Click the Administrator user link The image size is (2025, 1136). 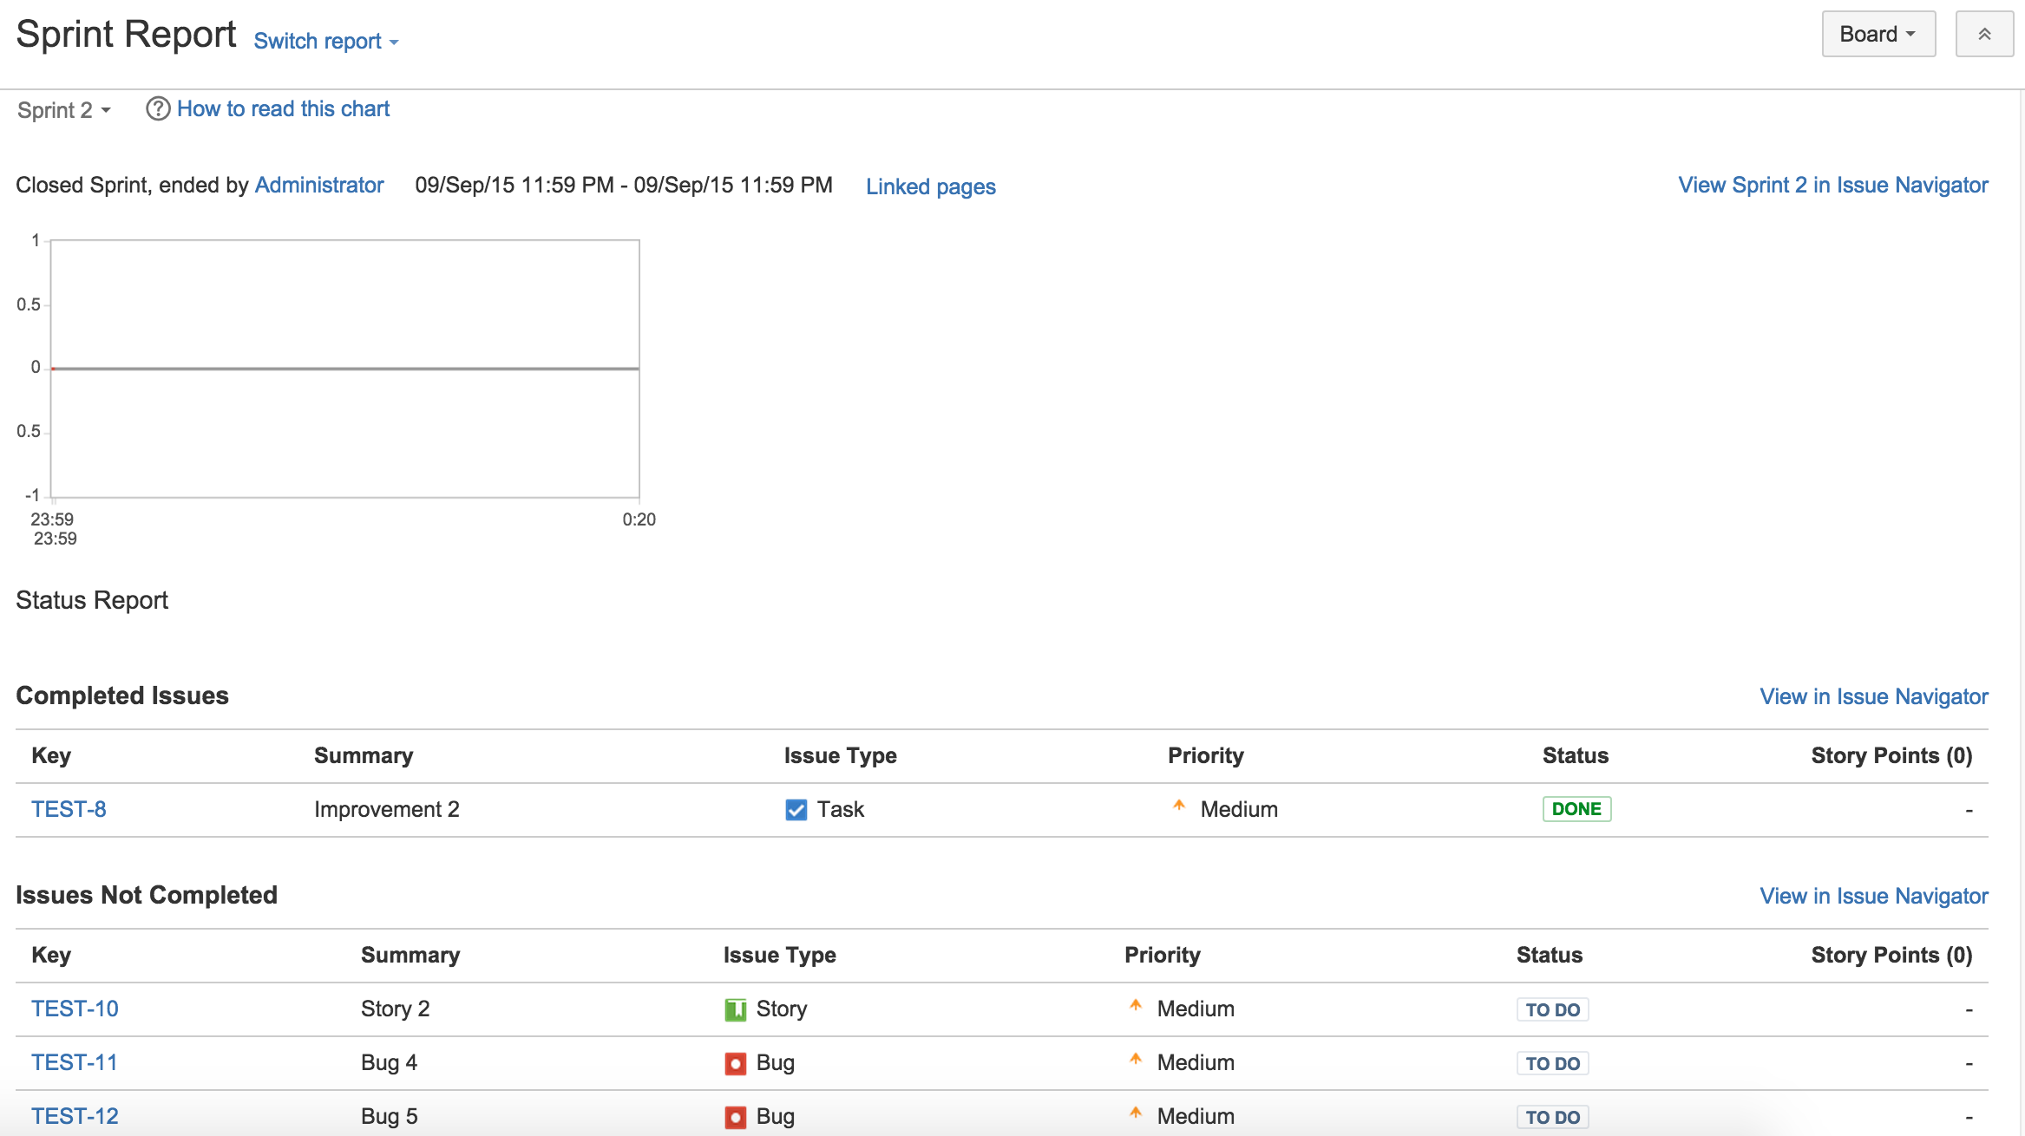318,186
